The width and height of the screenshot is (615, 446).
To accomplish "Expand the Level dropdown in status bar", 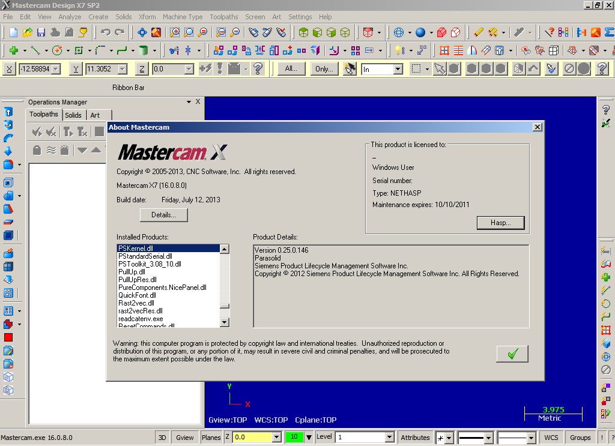I will (x=389, y=438).
